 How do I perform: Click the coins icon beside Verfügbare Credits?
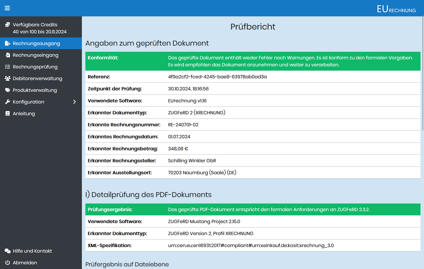pyautogui.click(x=8, y=25)
